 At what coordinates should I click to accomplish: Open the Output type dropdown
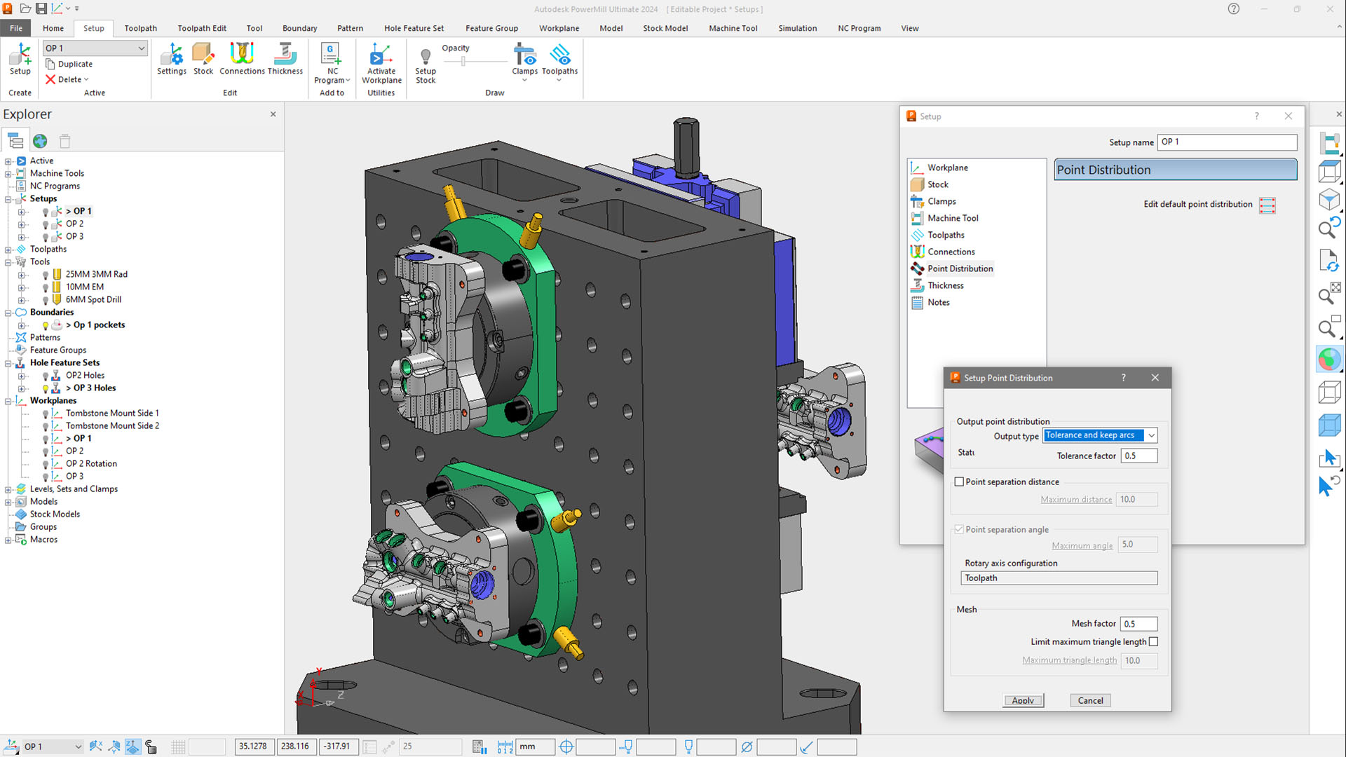point(1151,436)
